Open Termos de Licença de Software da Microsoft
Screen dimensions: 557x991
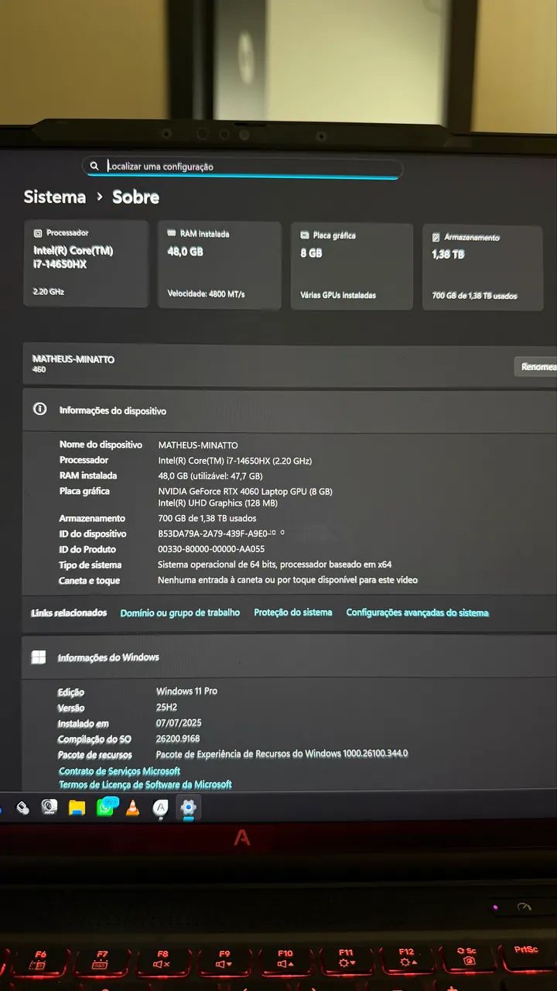point(145,784)
